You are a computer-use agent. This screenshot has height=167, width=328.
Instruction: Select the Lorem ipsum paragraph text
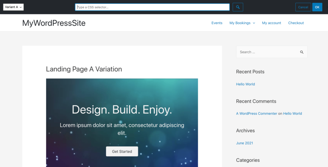(x=122, y=129)
